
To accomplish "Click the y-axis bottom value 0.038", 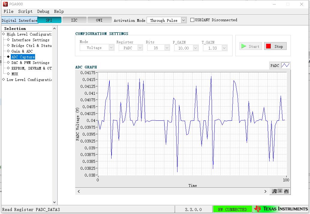I will pos(90,175).
